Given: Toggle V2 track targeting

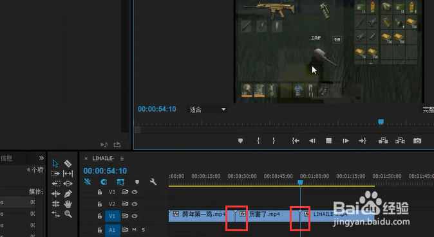Looking at the screenshot, I should pyautogui.click(x=112, y=204).
